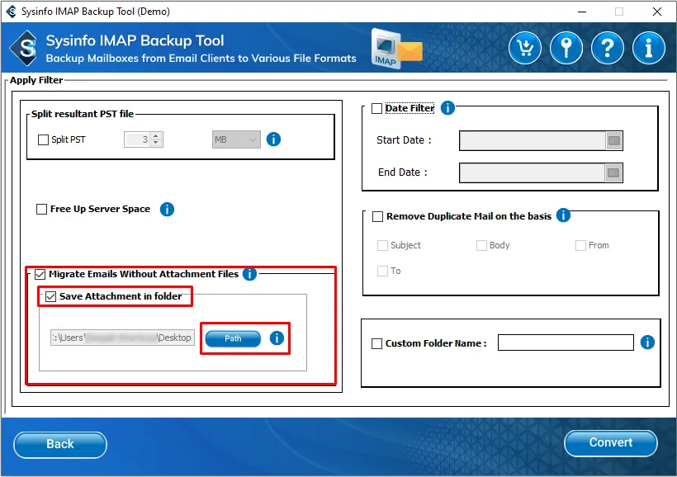Viewport: 677px width, 477px height.
Task: Click the split size number field
Action: point(137,139)
